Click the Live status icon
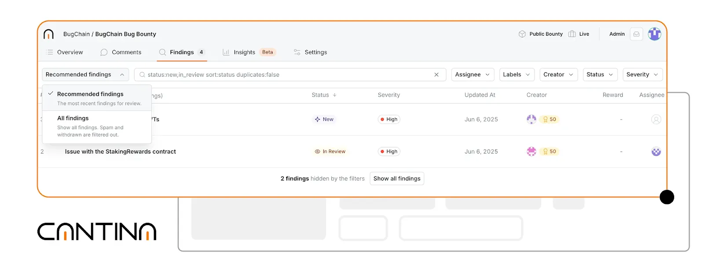Viewport: 704px width, 272px height. pyautogui.click(x=572, y=34)
